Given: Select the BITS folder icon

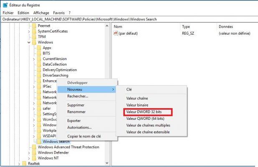Looking at the screenshot, I should pyautogui.click(x=39, y=53).
